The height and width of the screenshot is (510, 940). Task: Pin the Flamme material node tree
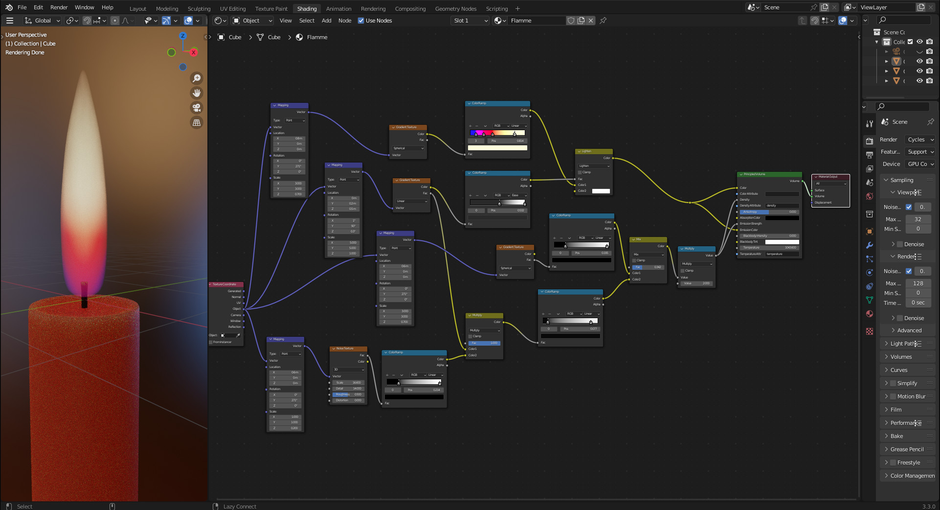click(x=603, y=21)
